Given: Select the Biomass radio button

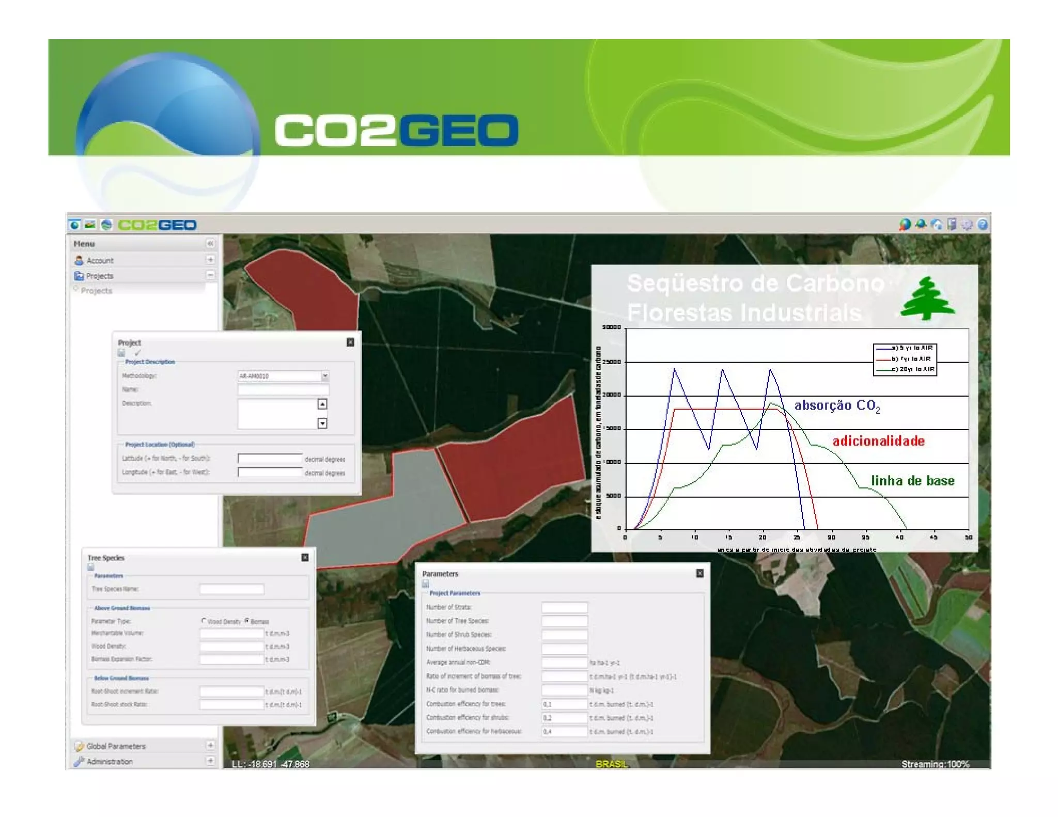Looking at the screenshot, I should tap(247, 621).
